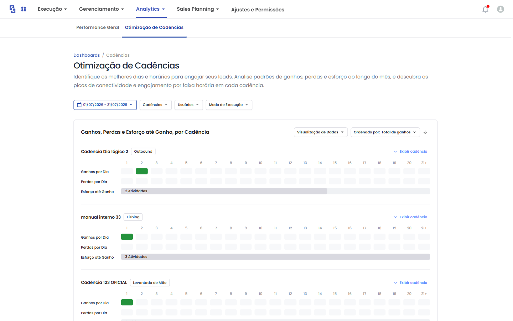513x321 pixels.
Task: Open the Cadências filter dropdown
Action: click(156, 105)
